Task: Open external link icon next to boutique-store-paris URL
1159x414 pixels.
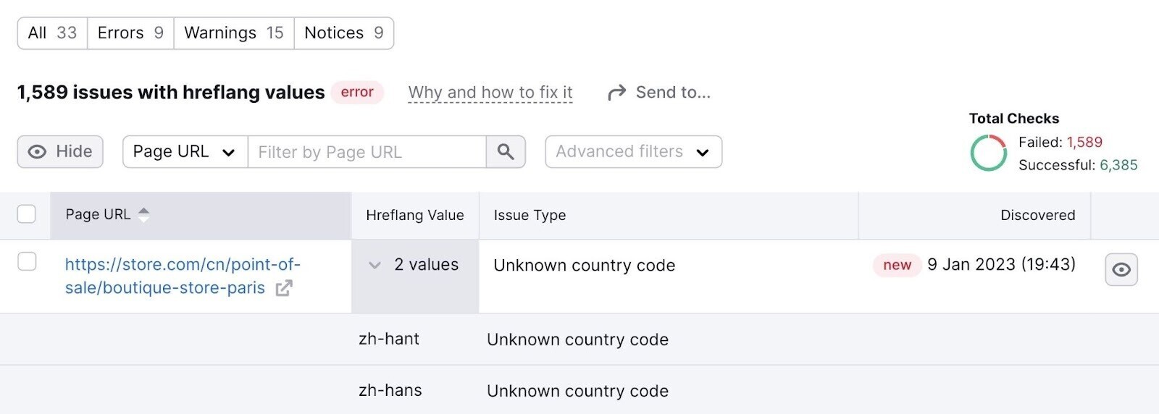Action: [284, 288]
